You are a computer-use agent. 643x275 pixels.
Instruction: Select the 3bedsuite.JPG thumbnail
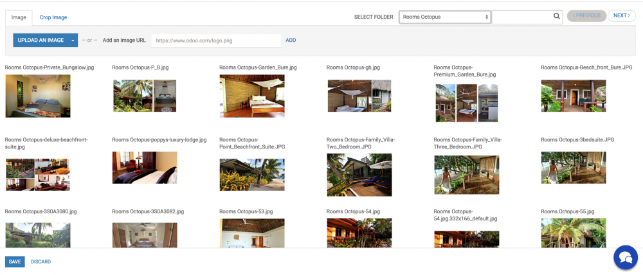tap(574, 168)
